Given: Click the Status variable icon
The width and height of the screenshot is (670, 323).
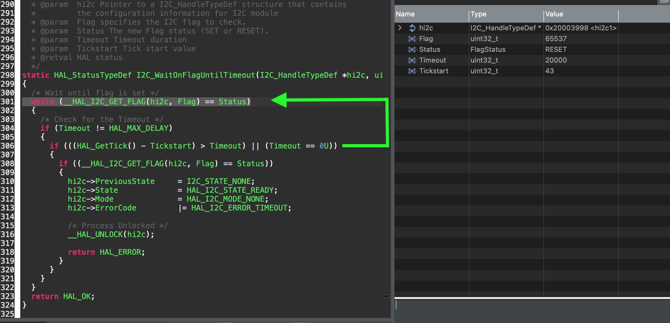Looking at the screenshot, I should coord(412,50).
